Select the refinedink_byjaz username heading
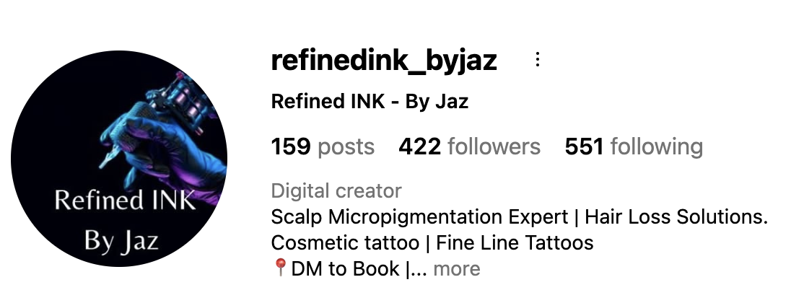The width and height of the screenshot is (791, 303). coord(384,61)
